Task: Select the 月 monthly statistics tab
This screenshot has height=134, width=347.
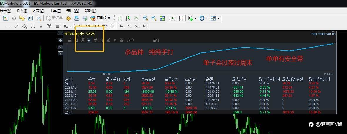Action: tap(89, 40)
